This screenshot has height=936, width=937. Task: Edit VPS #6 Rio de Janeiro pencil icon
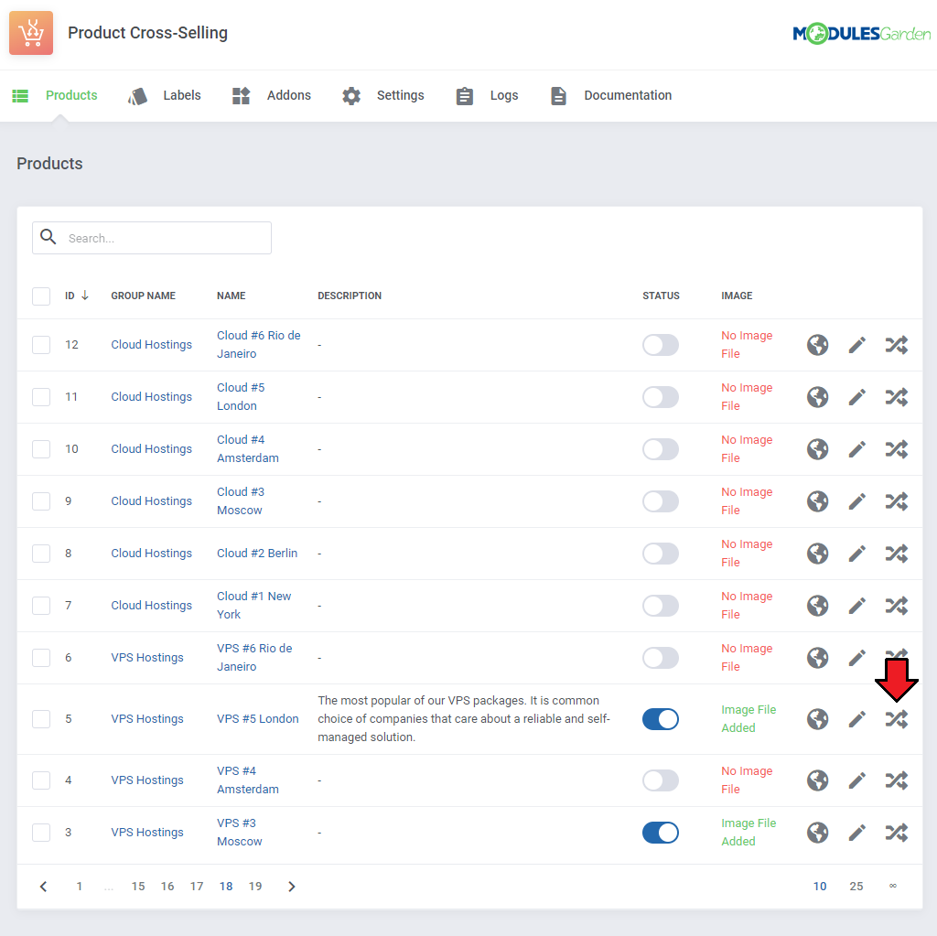[856, 658]
